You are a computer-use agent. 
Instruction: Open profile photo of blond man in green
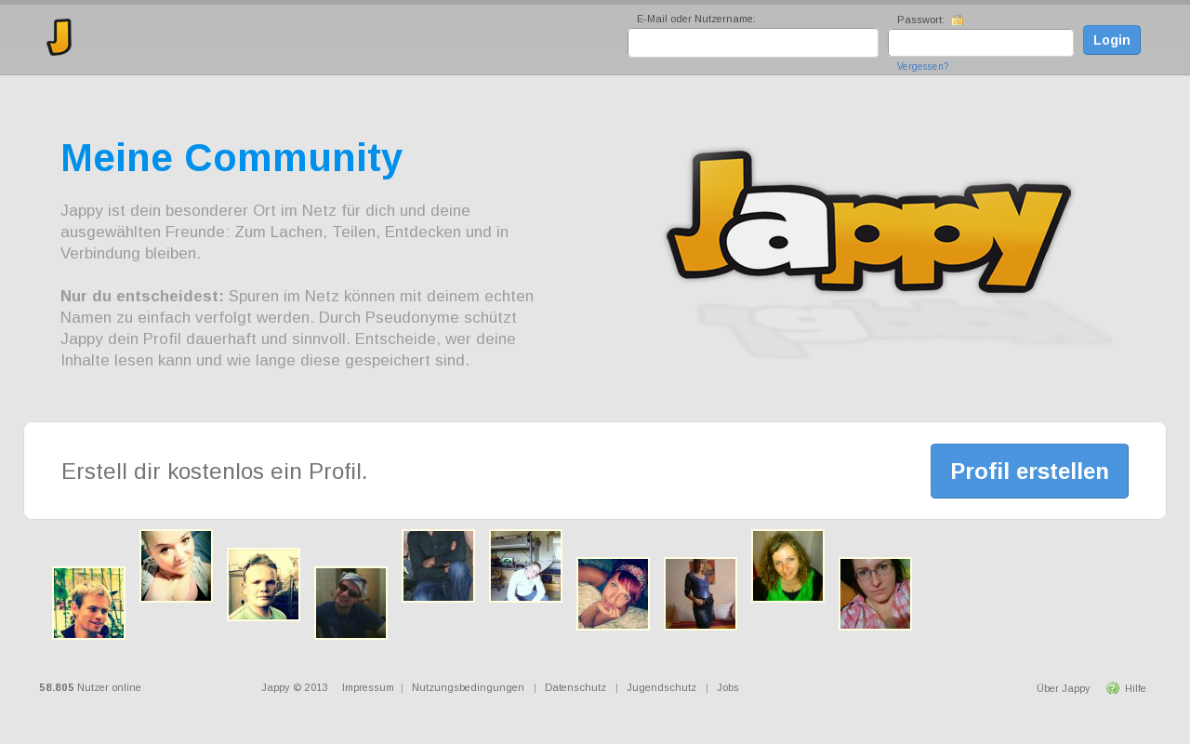(88, 604)
